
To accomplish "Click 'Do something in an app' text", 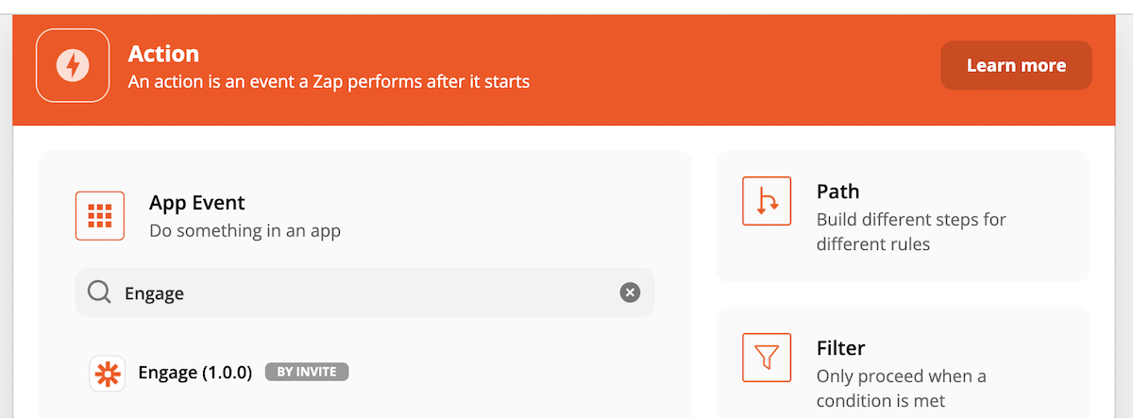I will [245, 230].
